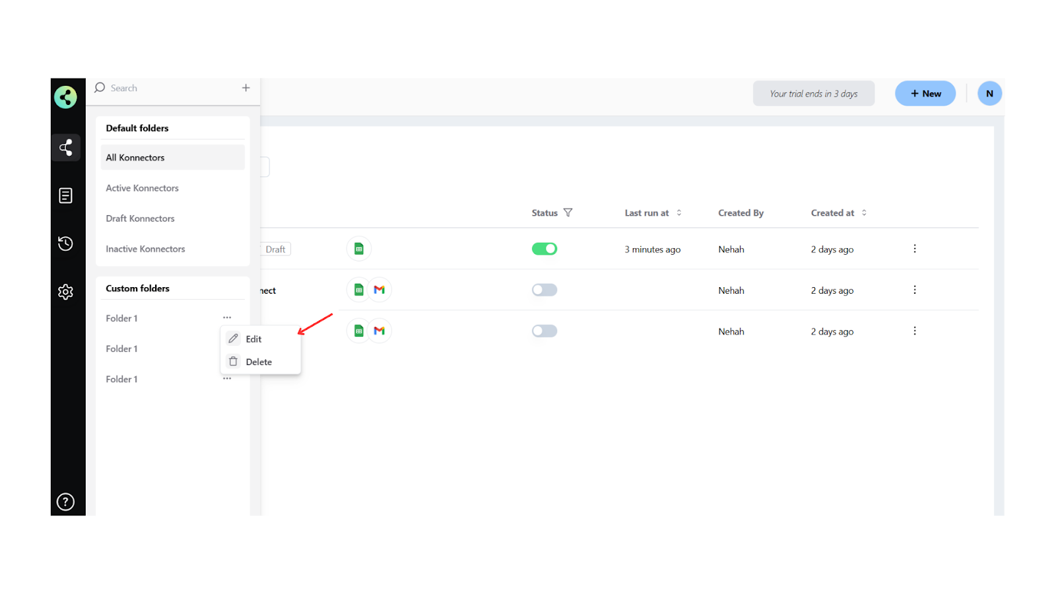
Task: Click the Status column header text
Action: [544, 213]
